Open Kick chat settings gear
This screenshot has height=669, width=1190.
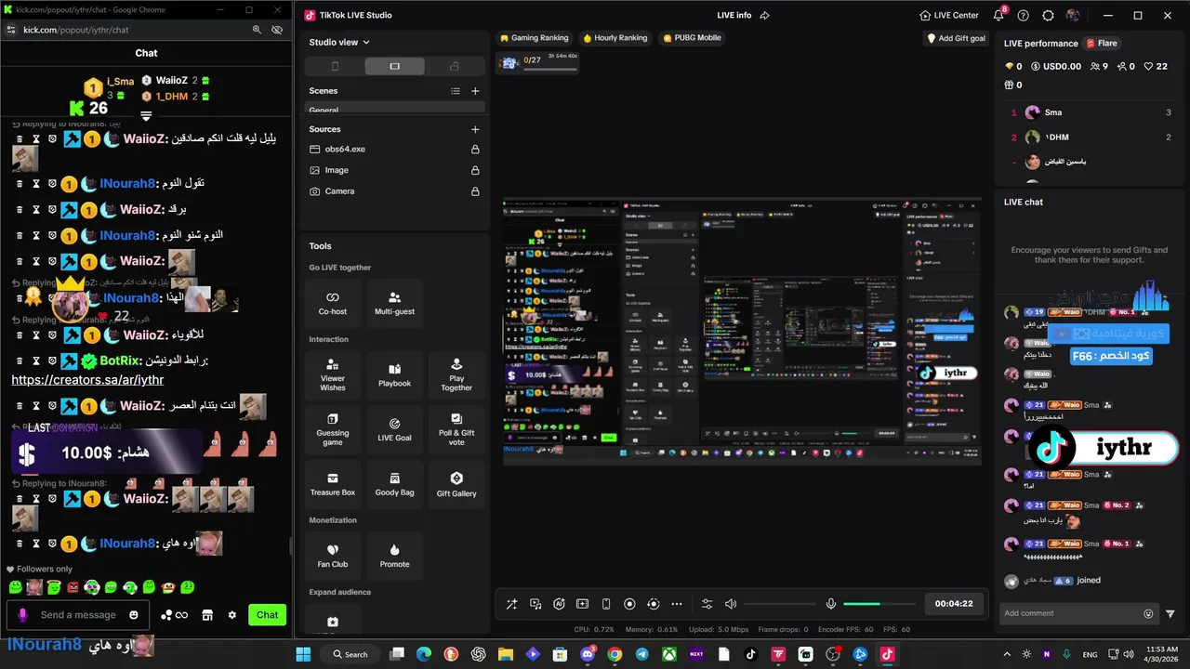click(231, 615)
